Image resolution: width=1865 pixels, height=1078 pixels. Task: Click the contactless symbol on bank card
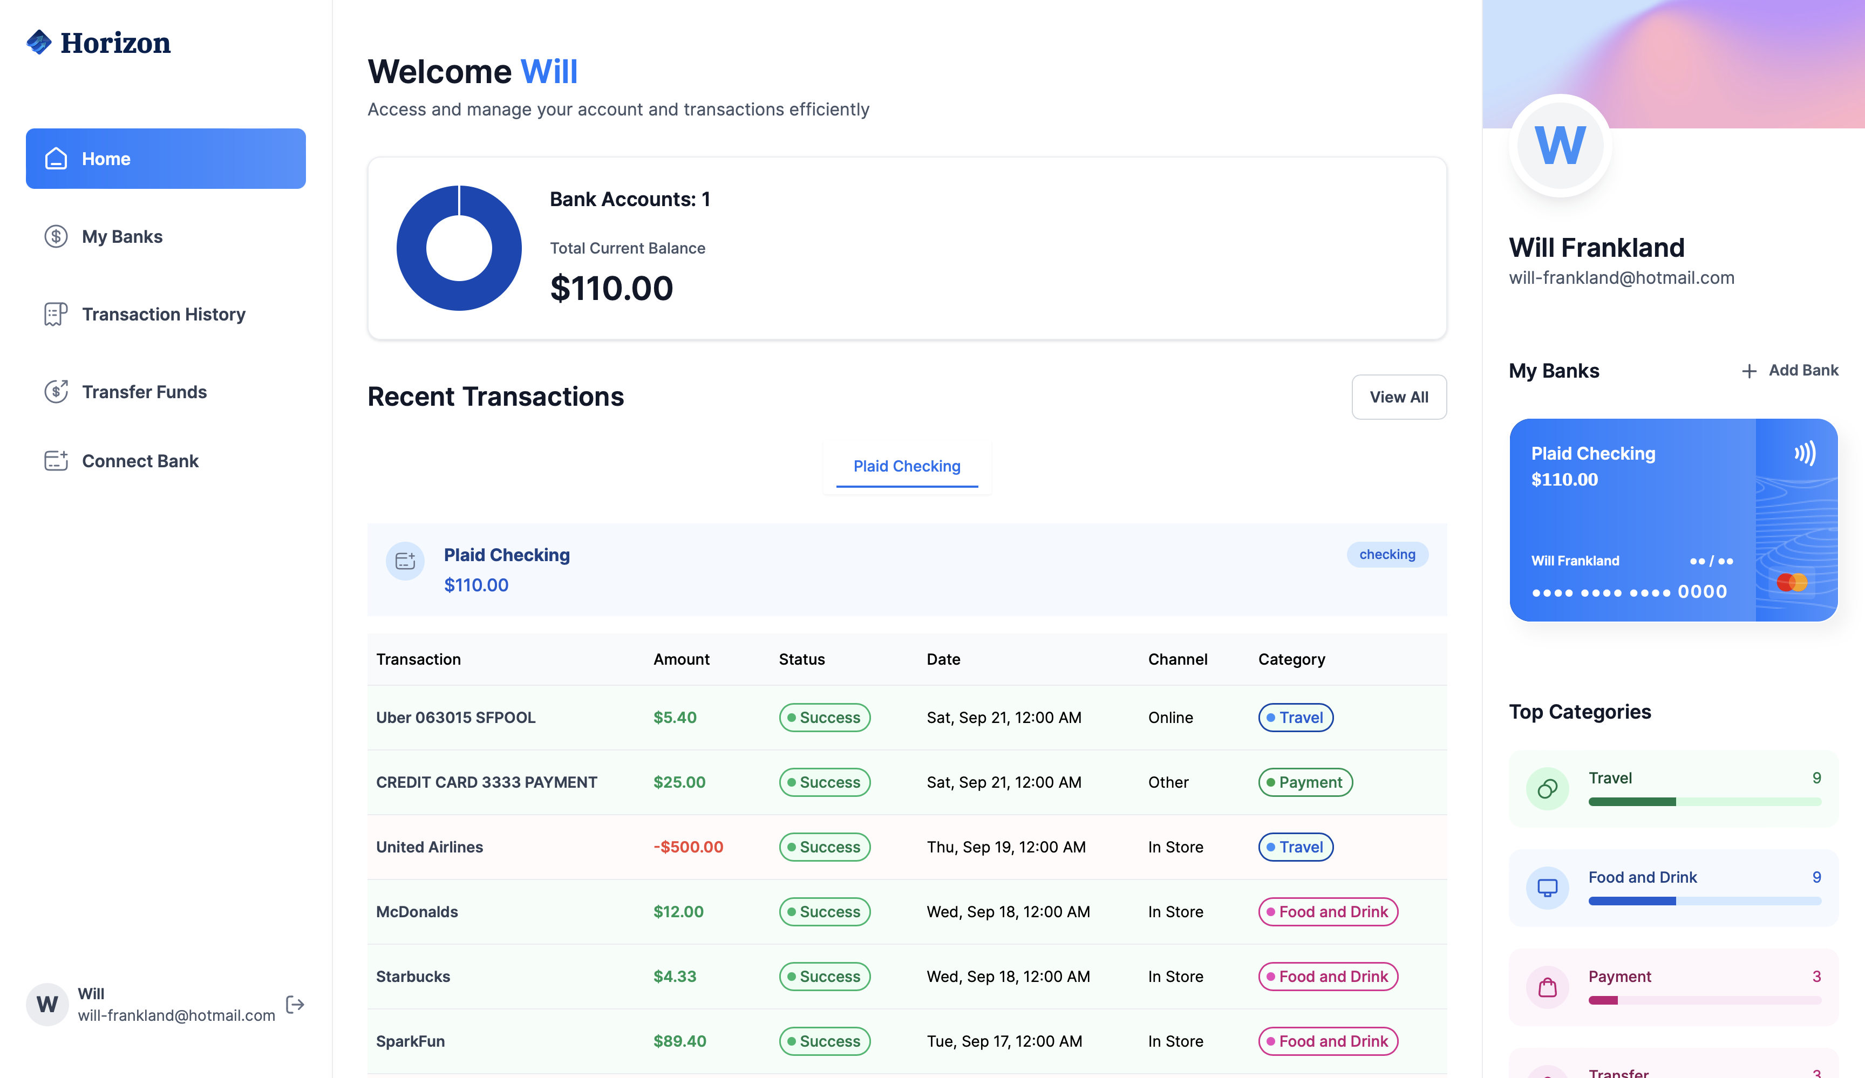(1805, 453)
